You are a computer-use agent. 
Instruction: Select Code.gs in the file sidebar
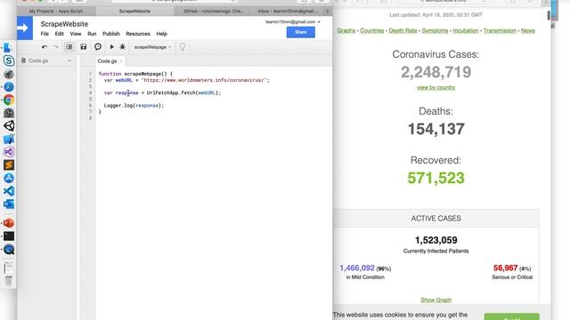tap(38, 61)
